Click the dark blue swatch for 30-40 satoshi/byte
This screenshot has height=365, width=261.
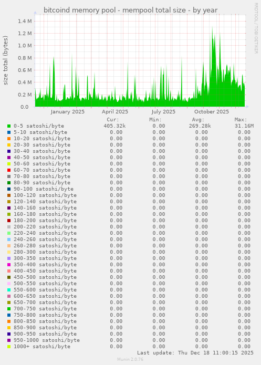tap(9, 151)
